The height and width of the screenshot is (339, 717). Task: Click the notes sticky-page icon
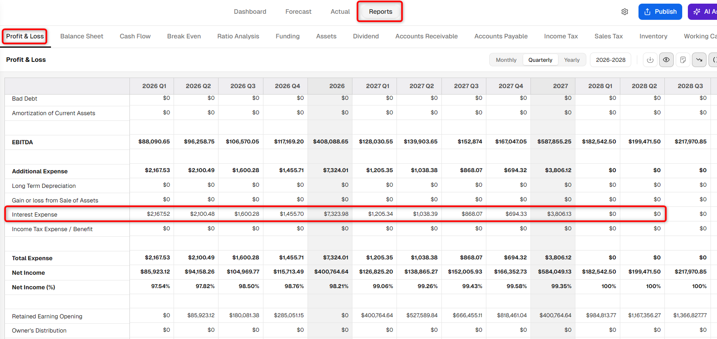(x=683, y=60)
